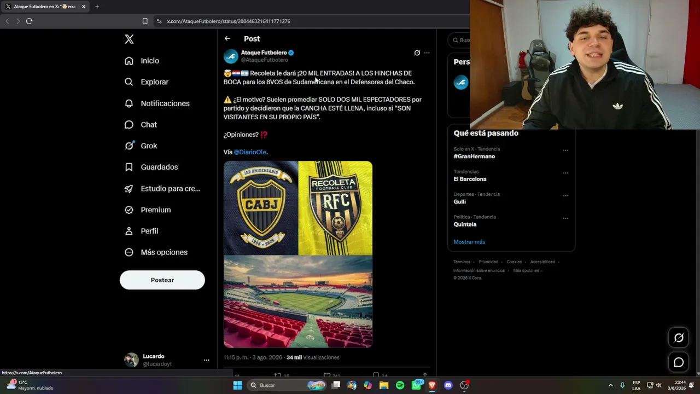Screen dimensions: 700x394
Task: Open Chat in the sidebar
Action: click(141, 125)
